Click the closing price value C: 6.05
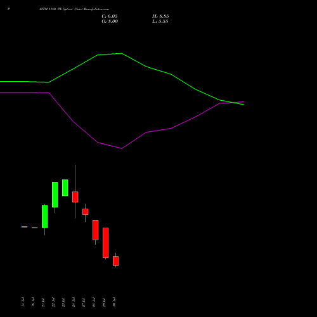 point(110,16)
